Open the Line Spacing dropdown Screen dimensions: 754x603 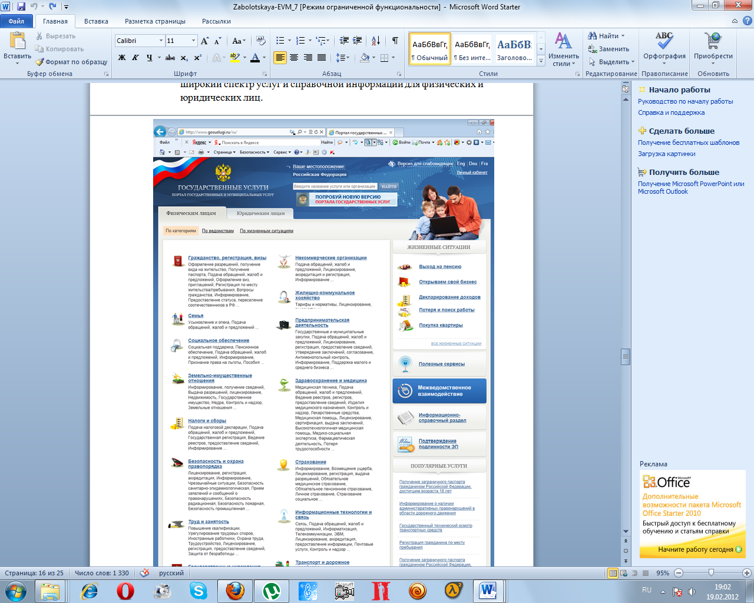(x=342, y=58)
